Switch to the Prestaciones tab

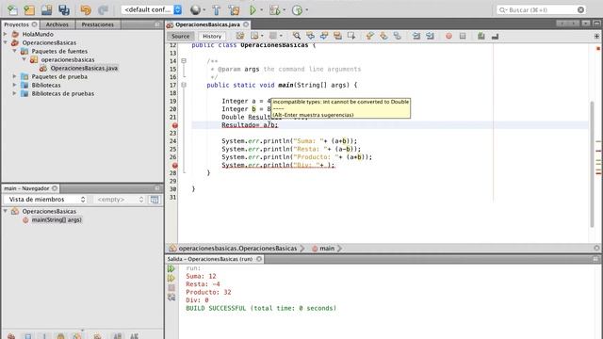pos(98,24)
